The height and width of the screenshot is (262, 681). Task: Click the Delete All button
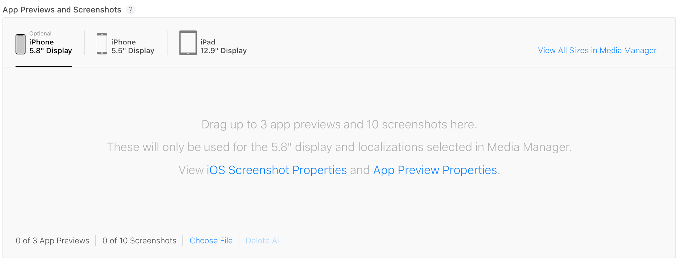[263, 240]
